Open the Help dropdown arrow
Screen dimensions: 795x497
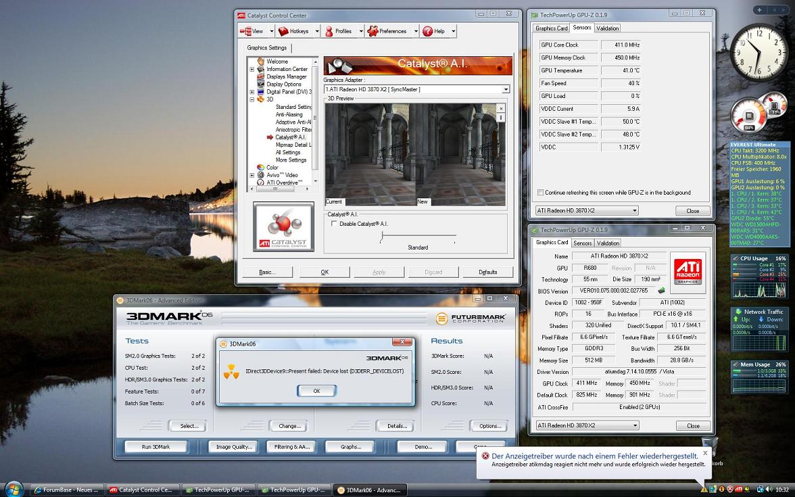(x=453, y=31)
